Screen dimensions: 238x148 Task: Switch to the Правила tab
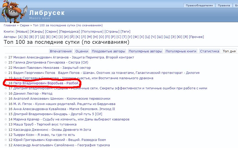[224, 5]
